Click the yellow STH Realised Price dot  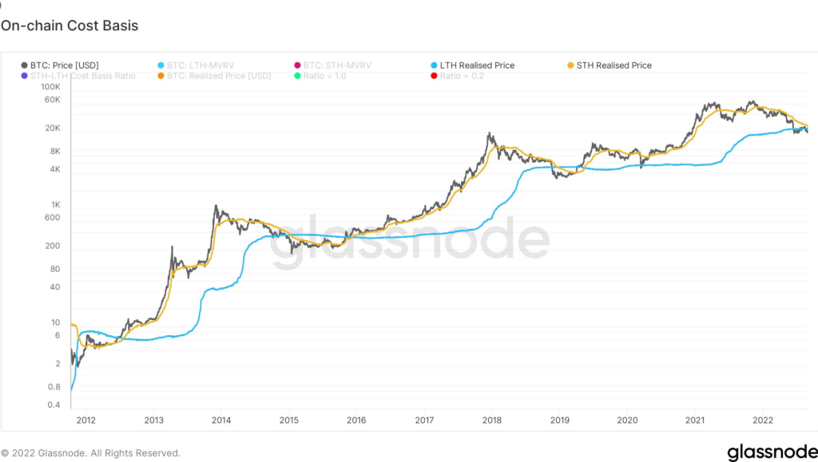click(x=570, y=65)
